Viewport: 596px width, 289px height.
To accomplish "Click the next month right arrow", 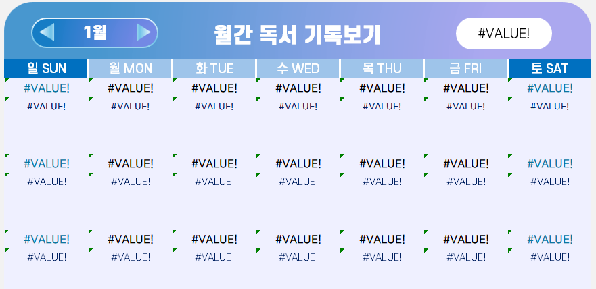I will pyautogui.click(x=143, y=32).
